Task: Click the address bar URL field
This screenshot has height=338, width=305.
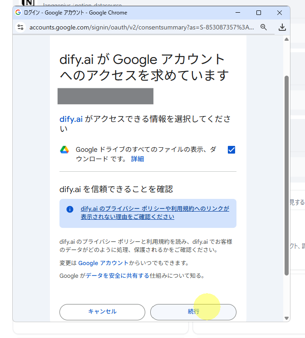Action: 142,27
